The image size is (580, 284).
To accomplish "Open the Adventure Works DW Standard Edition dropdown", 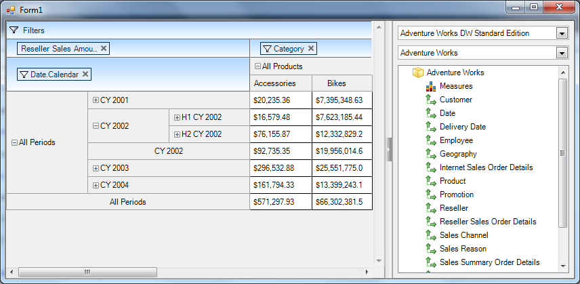I will 560,33.
